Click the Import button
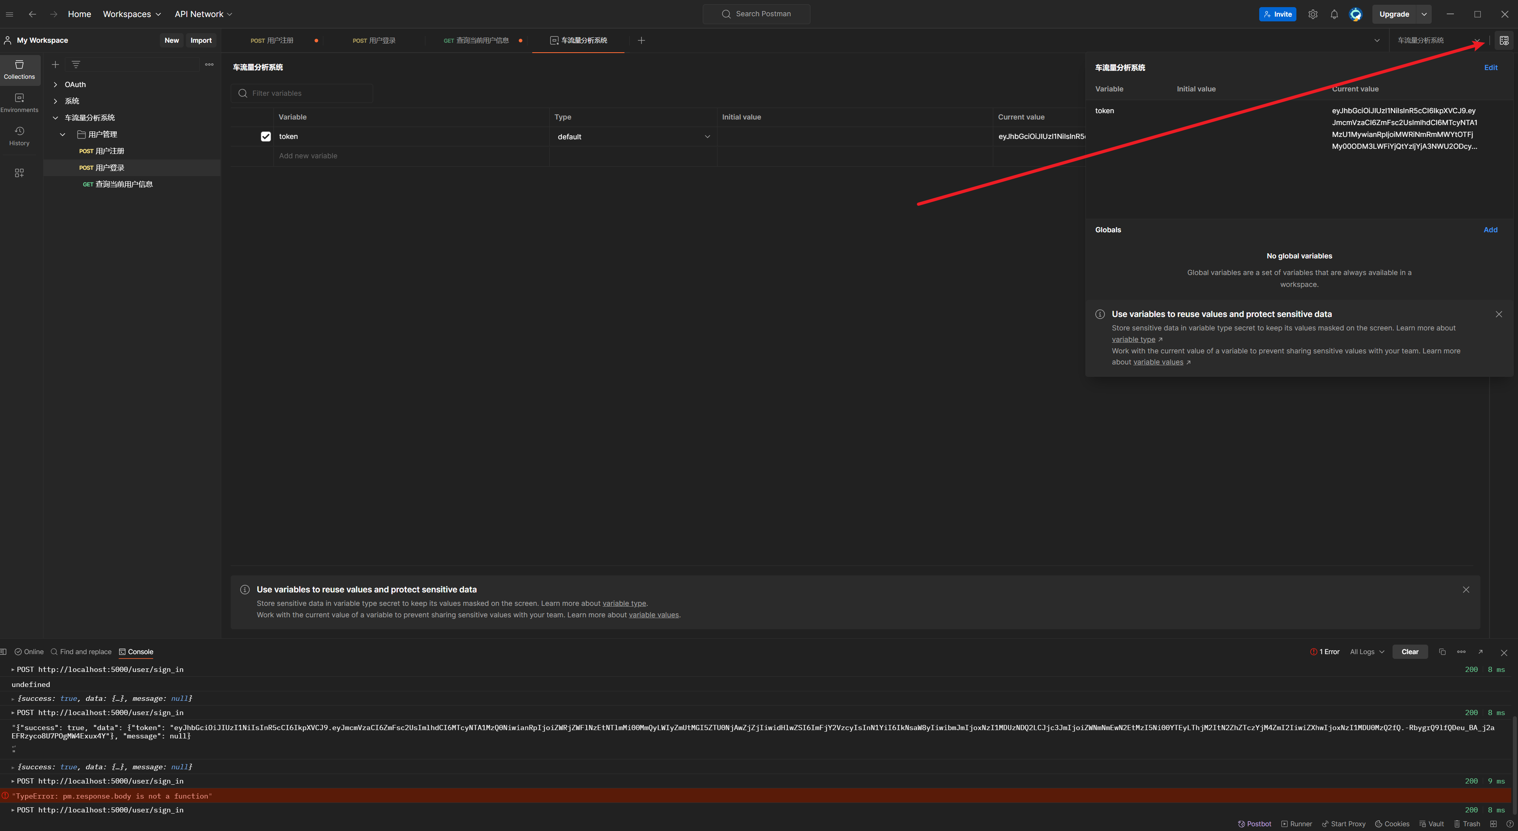Viewport: 1518px width, 831px height. (201, 40)
